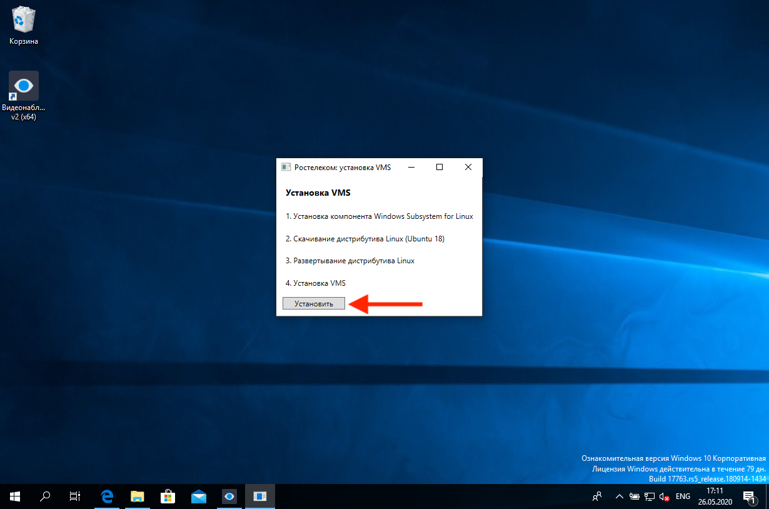Click step 2 text Скачивание дистрибутива Linux (Ubuntu 18)
The image size is (769, 509).
[x=365, y=239]
